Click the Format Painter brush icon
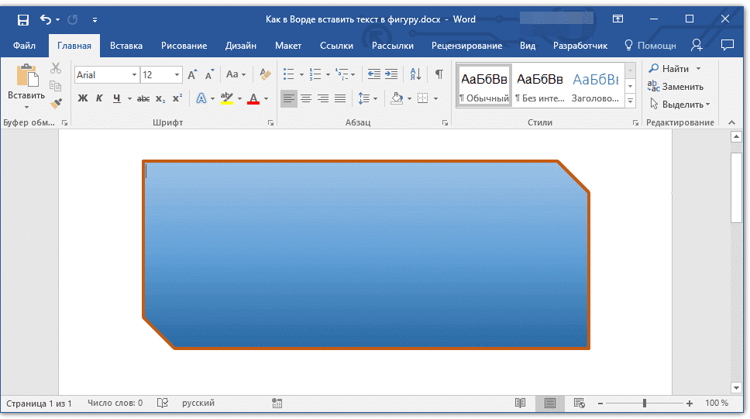 coord(56,103)
